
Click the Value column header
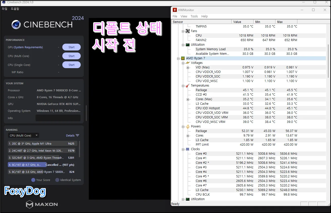tap(242, 22)
